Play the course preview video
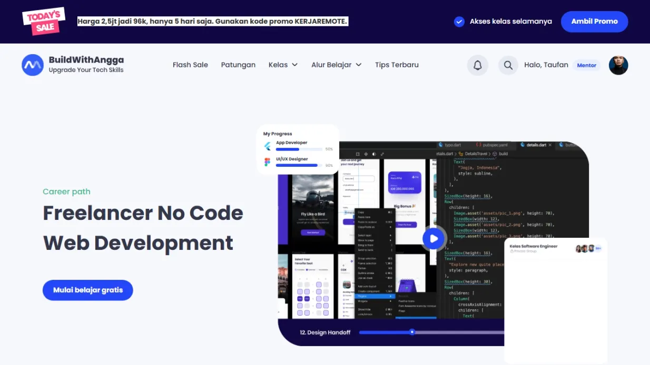The image size is (650, 365). coord(434,238)
